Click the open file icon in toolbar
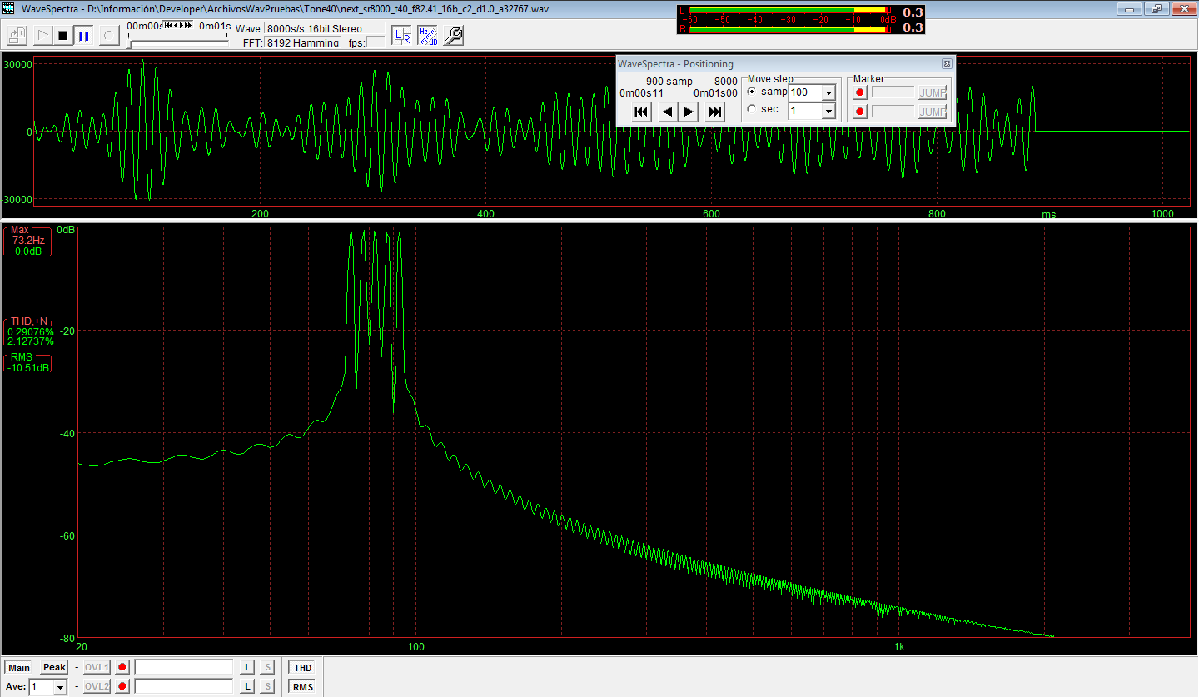Viewport: 1199px width, 697px height. point(17,35)
